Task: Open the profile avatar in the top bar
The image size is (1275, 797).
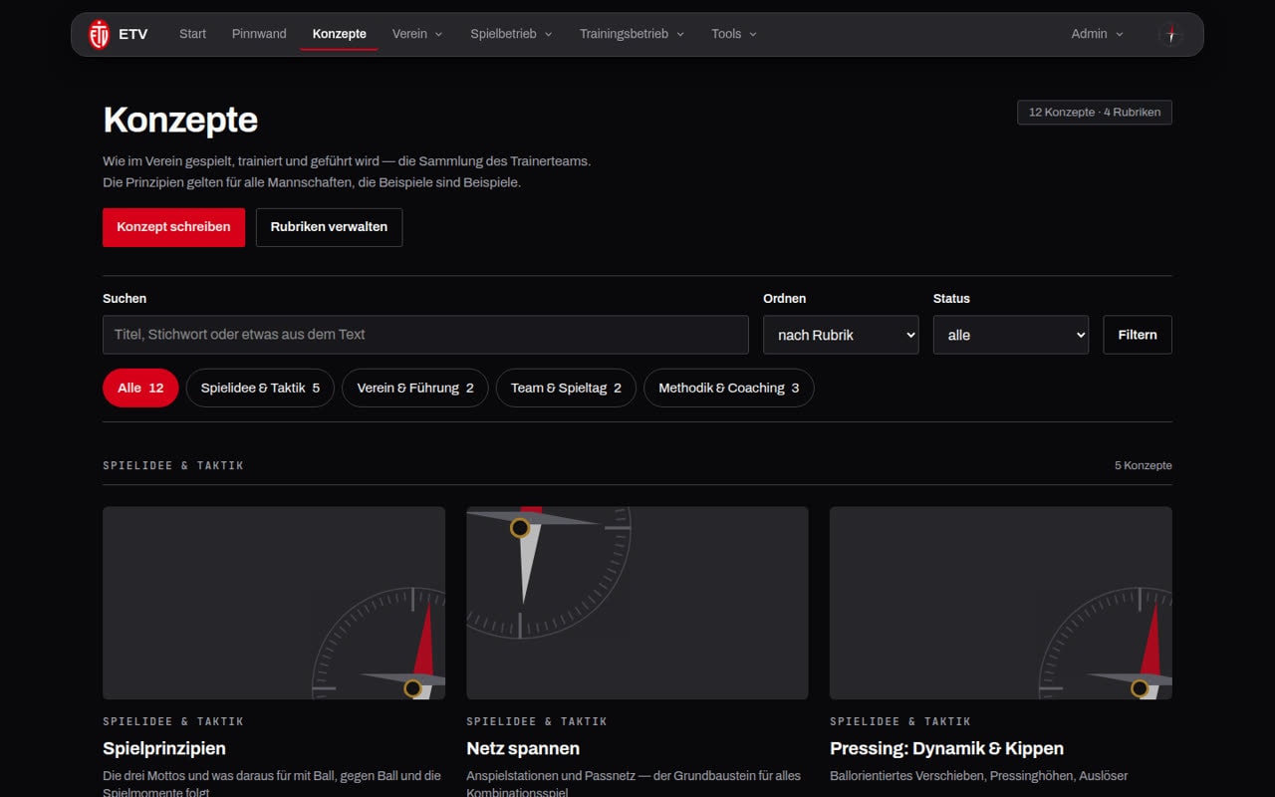Action: coord(1170,34)
